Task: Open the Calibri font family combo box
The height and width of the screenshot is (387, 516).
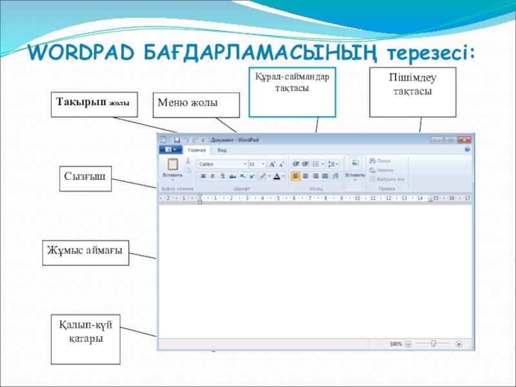Action: click(x=223, y=164)
